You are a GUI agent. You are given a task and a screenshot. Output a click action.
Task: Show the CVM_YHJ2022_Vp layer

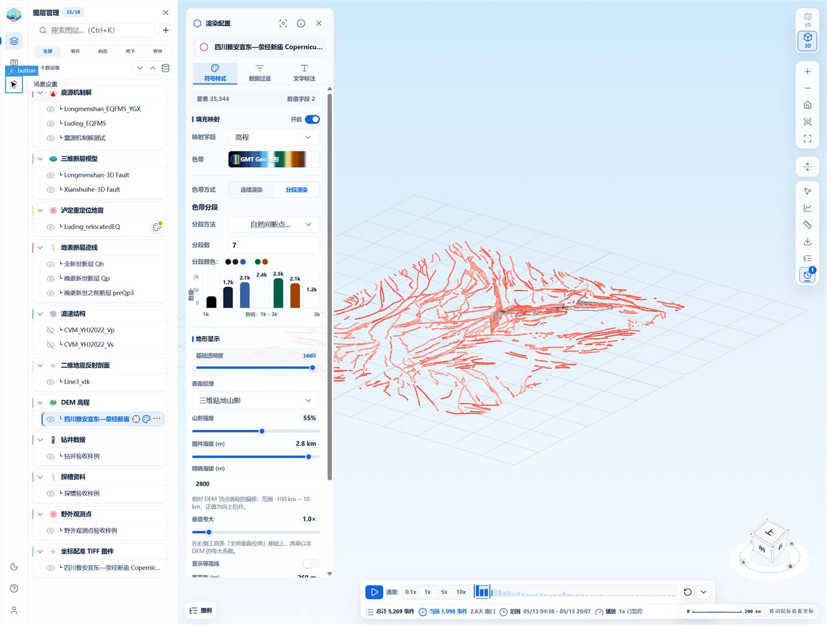[x=50, y=330]
